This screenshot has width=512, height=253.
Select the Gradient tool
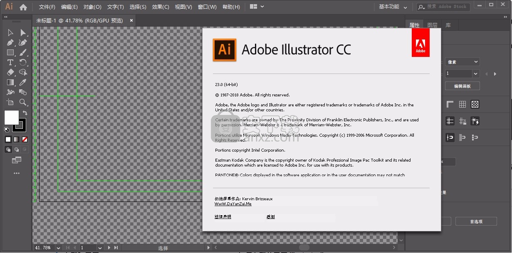pos(10,82)
